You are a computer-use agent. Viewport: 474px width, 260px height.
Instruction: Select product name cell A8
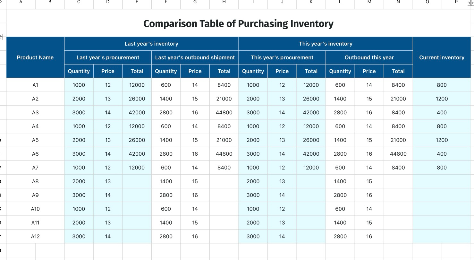point(35,181)
